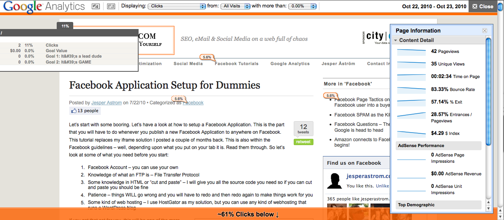Click the Unlike link in Facebook box
The width and height of the screenshot is (504, 220).
point(382,186)
